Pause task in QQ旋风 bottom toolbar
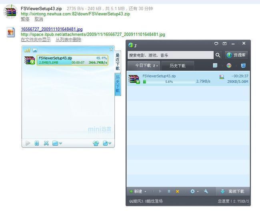 pyautogui.click(x=169, y=191)
